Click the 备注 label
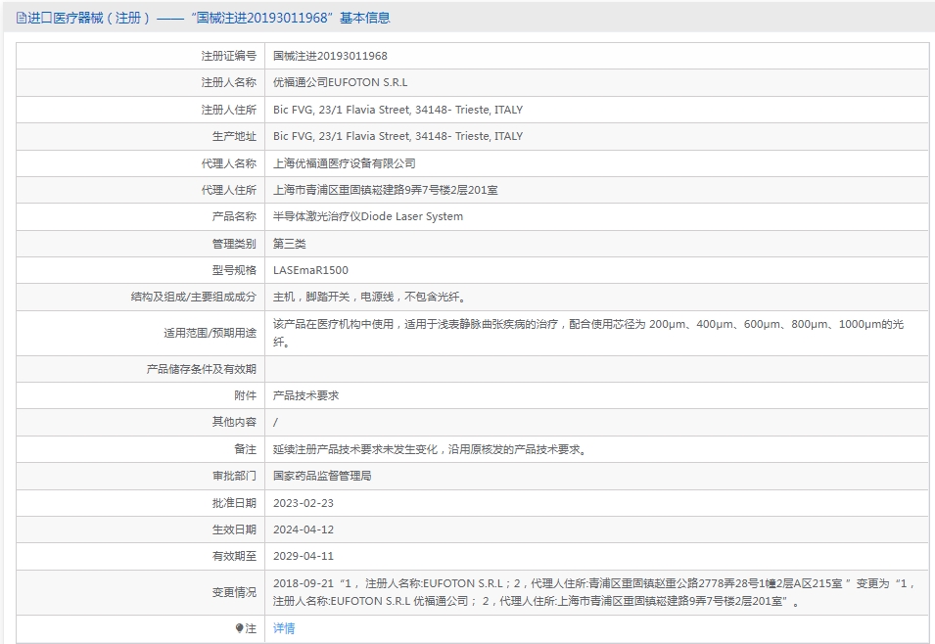The width and height of the screenshot is (935, 644). point(245,449)
